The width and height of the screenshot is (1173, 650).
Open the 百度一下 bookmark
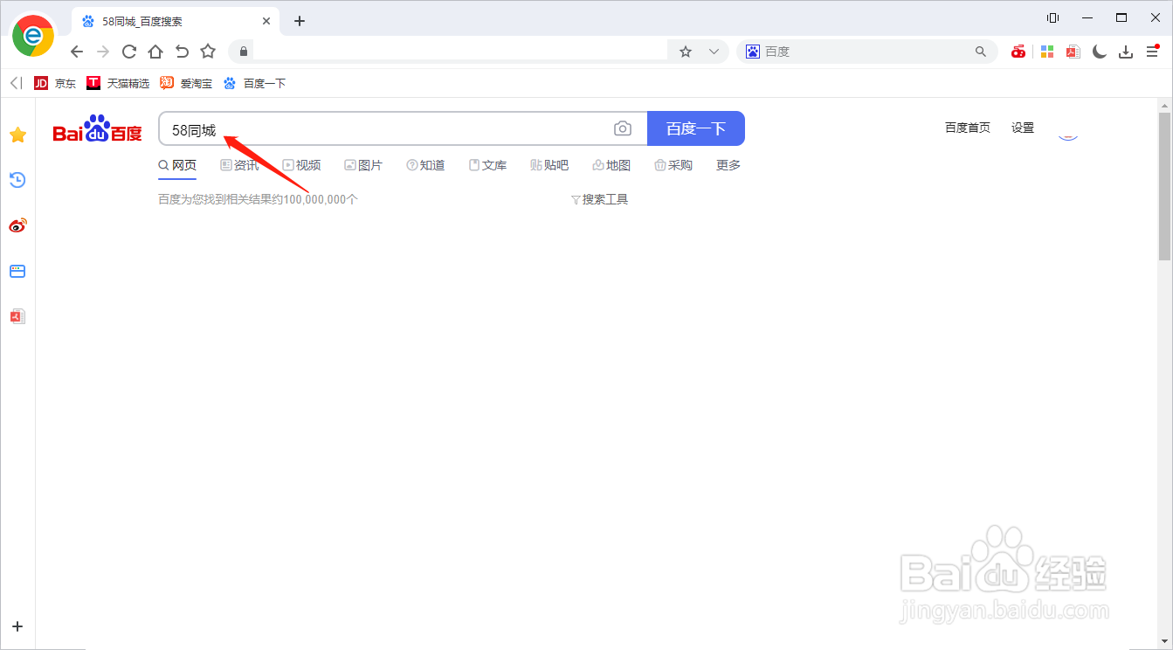[x=254, y=83]
